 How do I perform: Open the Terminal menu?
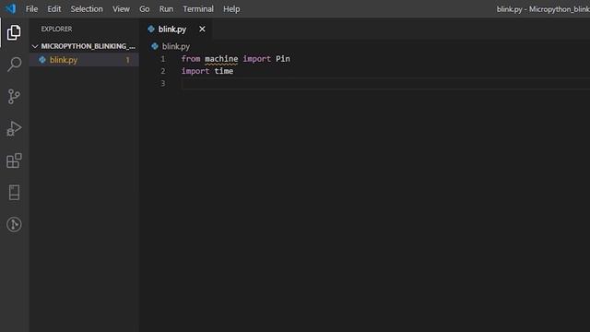click(198, 8)
